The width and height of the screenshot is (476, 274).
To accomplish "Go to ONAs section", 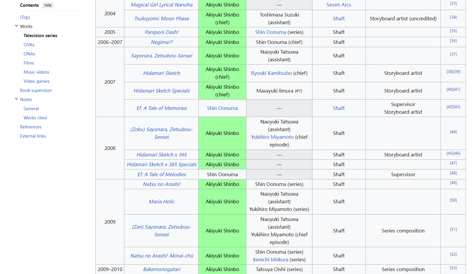I will [29, 54].
